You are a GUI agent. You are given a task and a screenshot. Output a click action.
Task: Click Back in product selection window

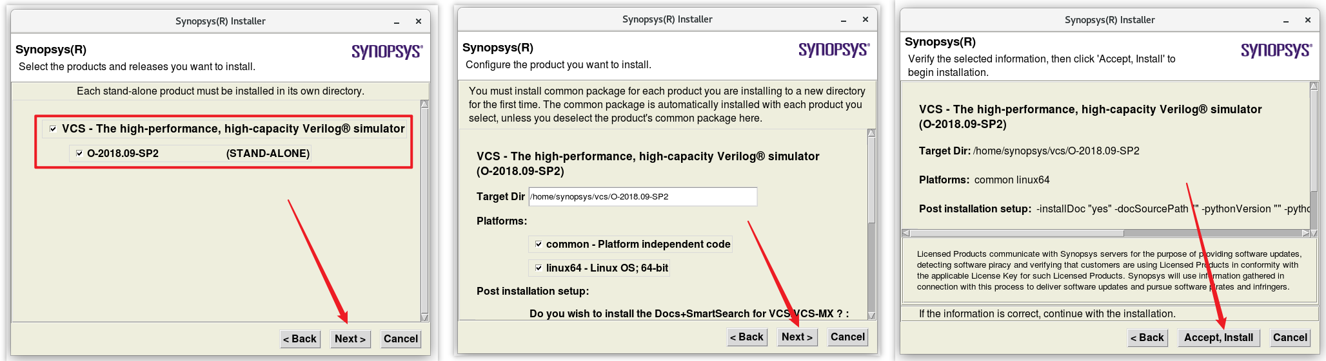coord(300,338)
